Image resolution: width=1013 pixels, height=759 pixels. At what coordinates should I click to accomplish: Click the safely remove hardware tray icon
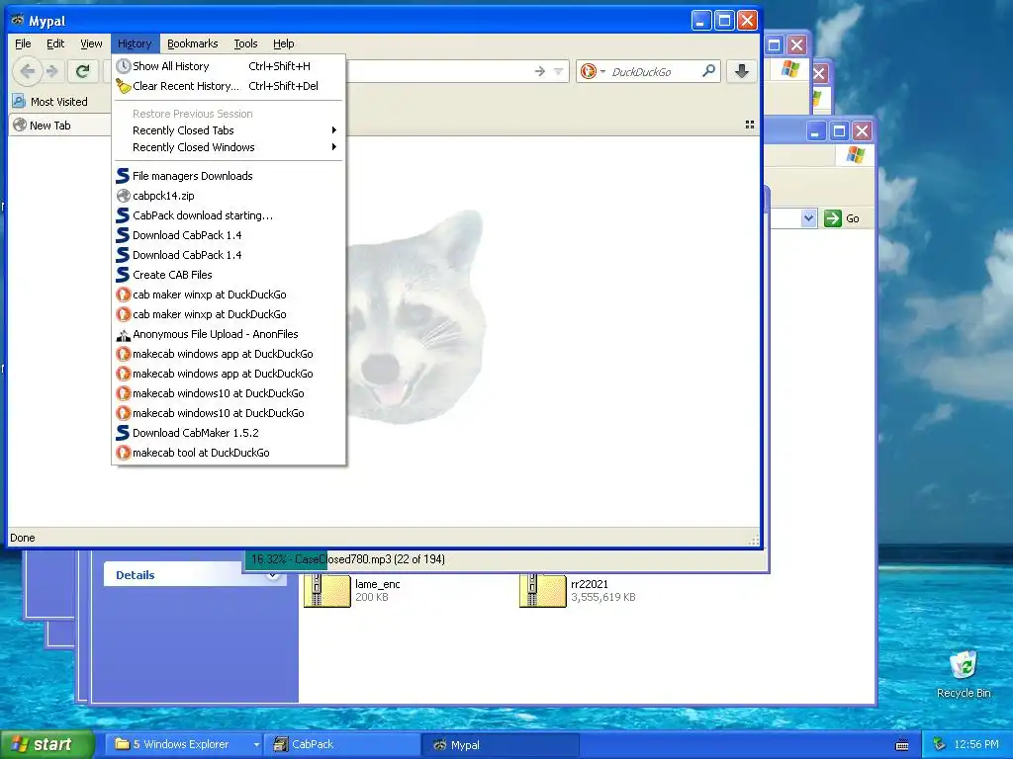click(940, 744)
